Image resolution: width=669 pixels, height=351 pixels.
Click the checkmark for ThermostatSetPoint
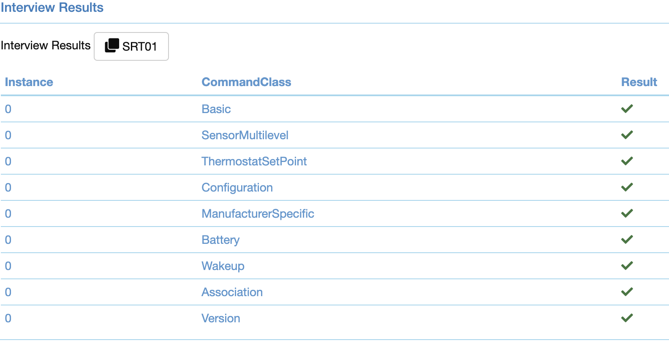point(627,161)
